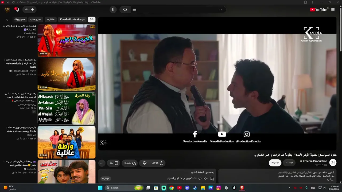Image resolution: width=342 pixels, height=192 pixels.
Task: Open the Kmedia Plus channel link
Action: tap(30, 33)
